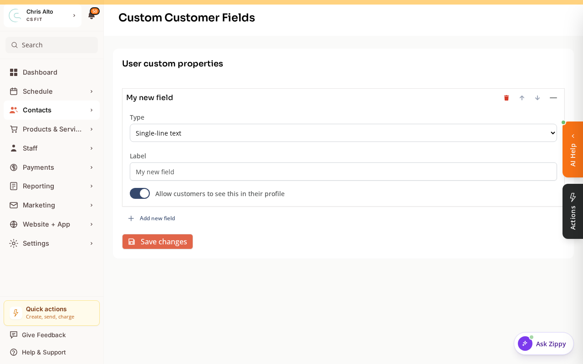Click the Marketing envelope icon
This screenshot has width=583, height=364.
coord(14,205)
